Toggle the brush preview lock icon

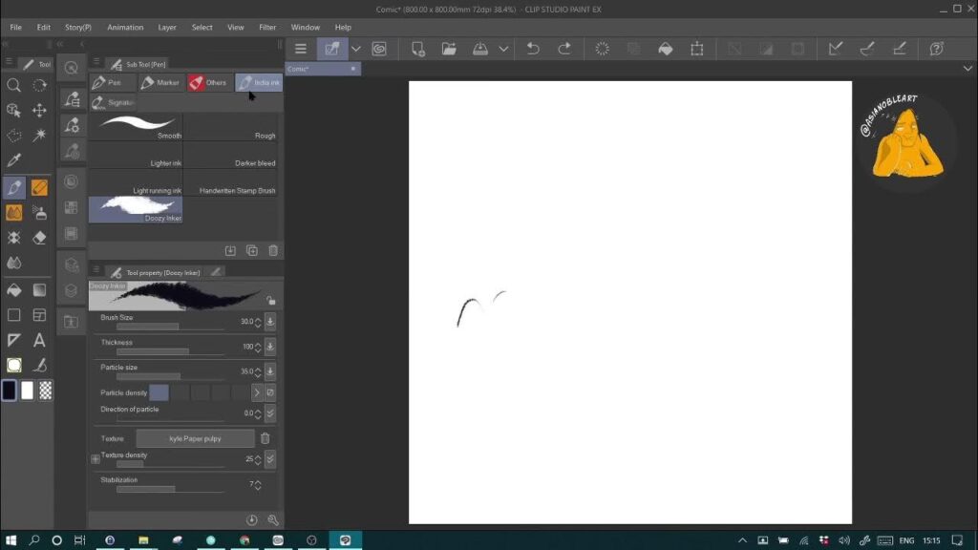coord(271,300)
